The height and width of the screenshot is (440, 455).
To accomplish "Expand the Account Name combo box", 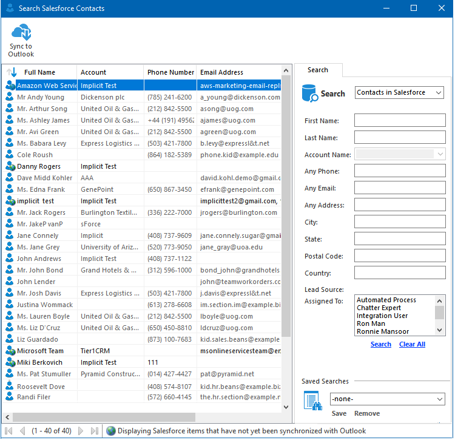I will click(x=440, y=154).
